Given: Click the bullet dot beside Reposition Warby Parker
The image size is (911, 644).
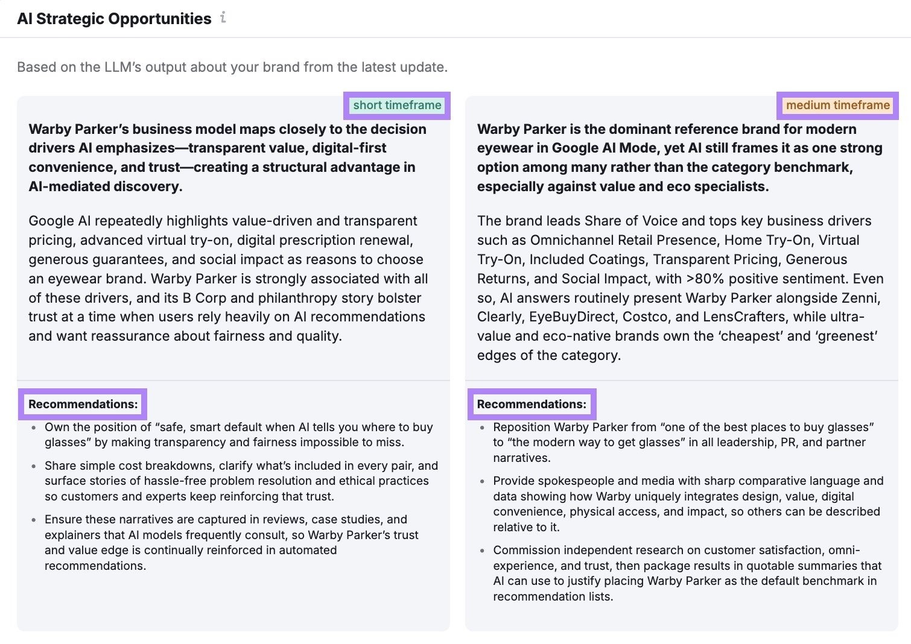Looking at the screenshot, I should click(x=482, y=428).
